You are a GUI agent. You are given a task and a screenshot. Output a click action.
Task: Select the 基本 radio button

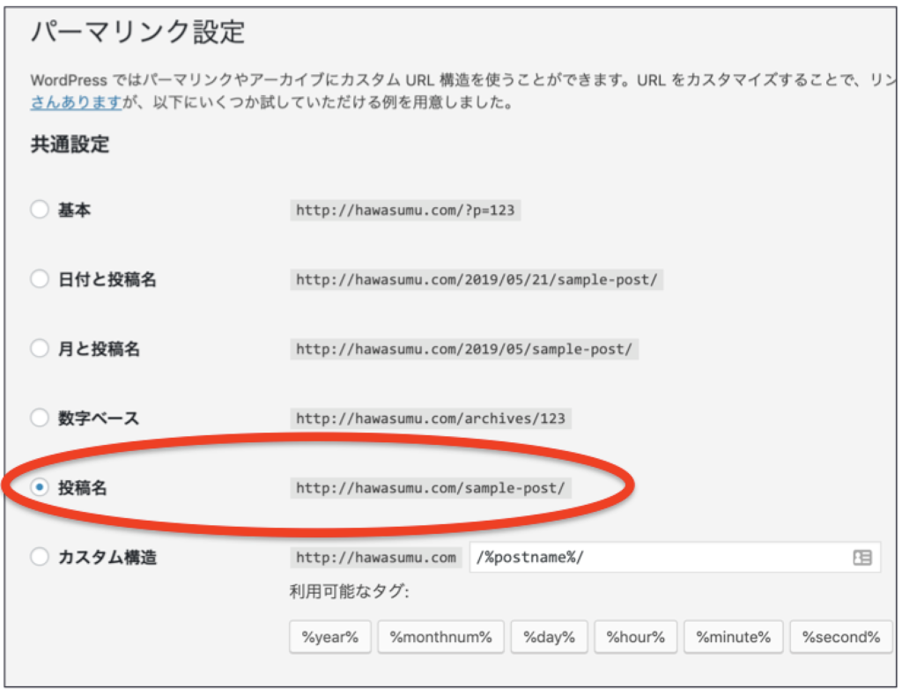coord(40,211)
